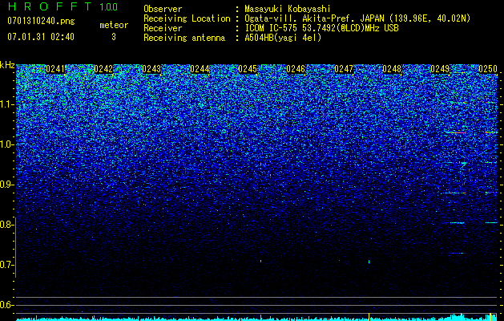The height and width of the screenshot is (321, 504).
Task: Click the Receiver label
Action: 163,28
